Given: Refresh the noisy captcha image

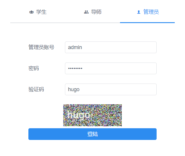Looking at the screenshot, I should (x=92, y=115).
